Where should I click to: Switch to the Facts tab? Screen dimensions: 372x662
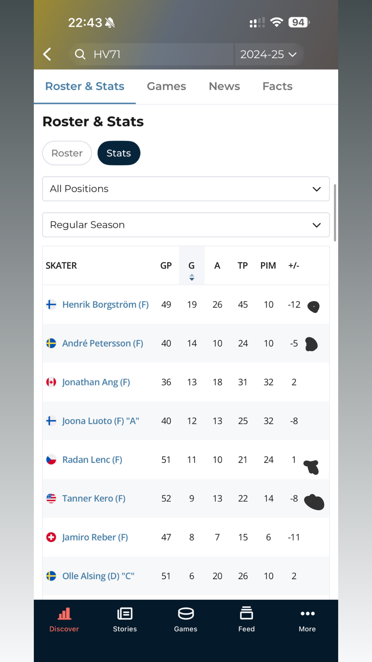[x=277, y=86]
